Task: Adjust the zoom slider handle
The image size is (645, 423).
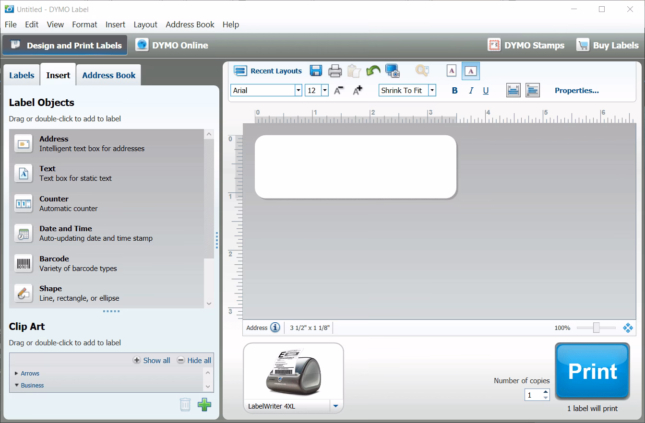Action: pos(596,328)
